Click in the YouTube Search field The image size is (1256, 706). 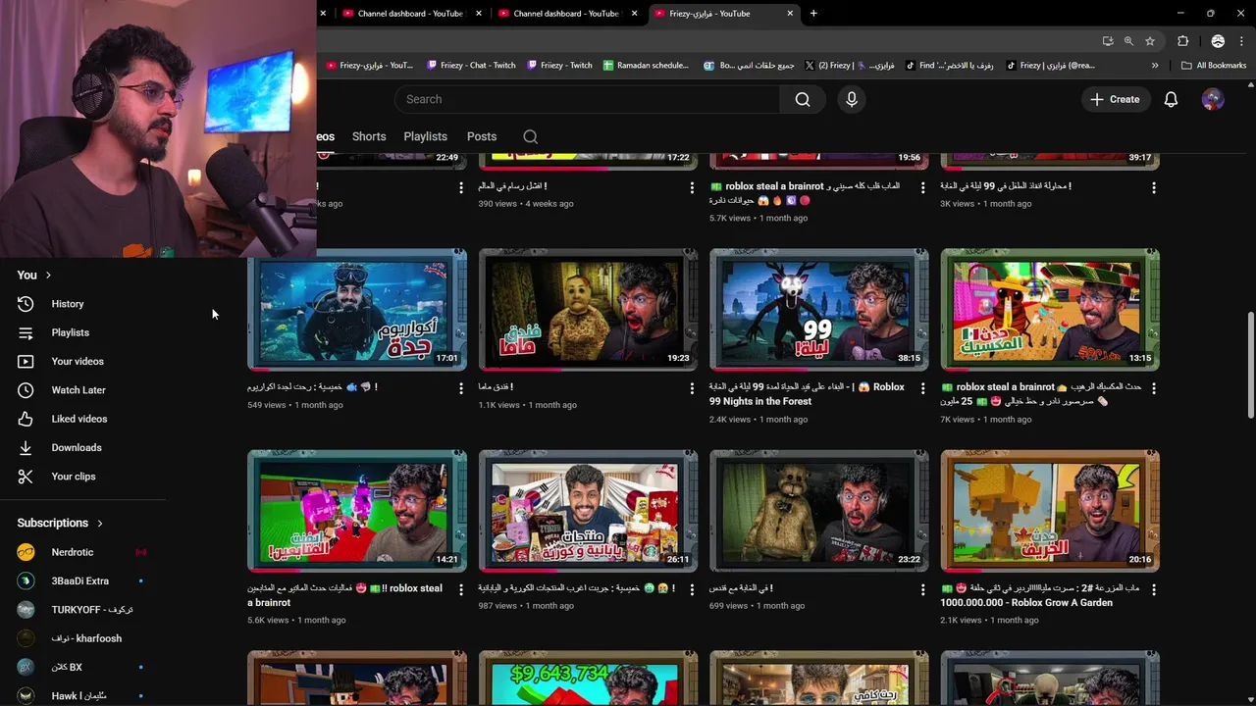[587, 99]
